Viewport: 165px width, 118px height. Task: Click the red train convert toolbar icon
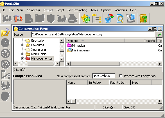(x=18, y=19)
